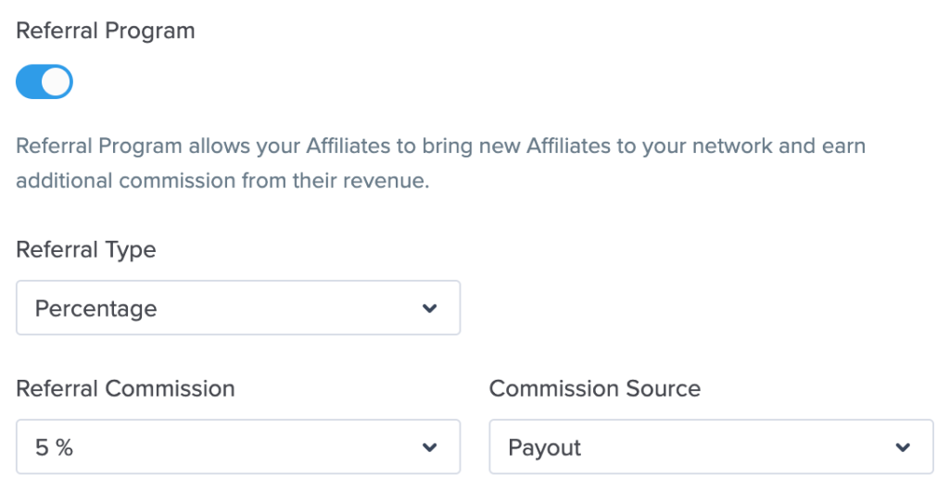Click the chevron icon in Commission Source field
Viewport: 949px width, 491px height.
(x=903, y=447)
